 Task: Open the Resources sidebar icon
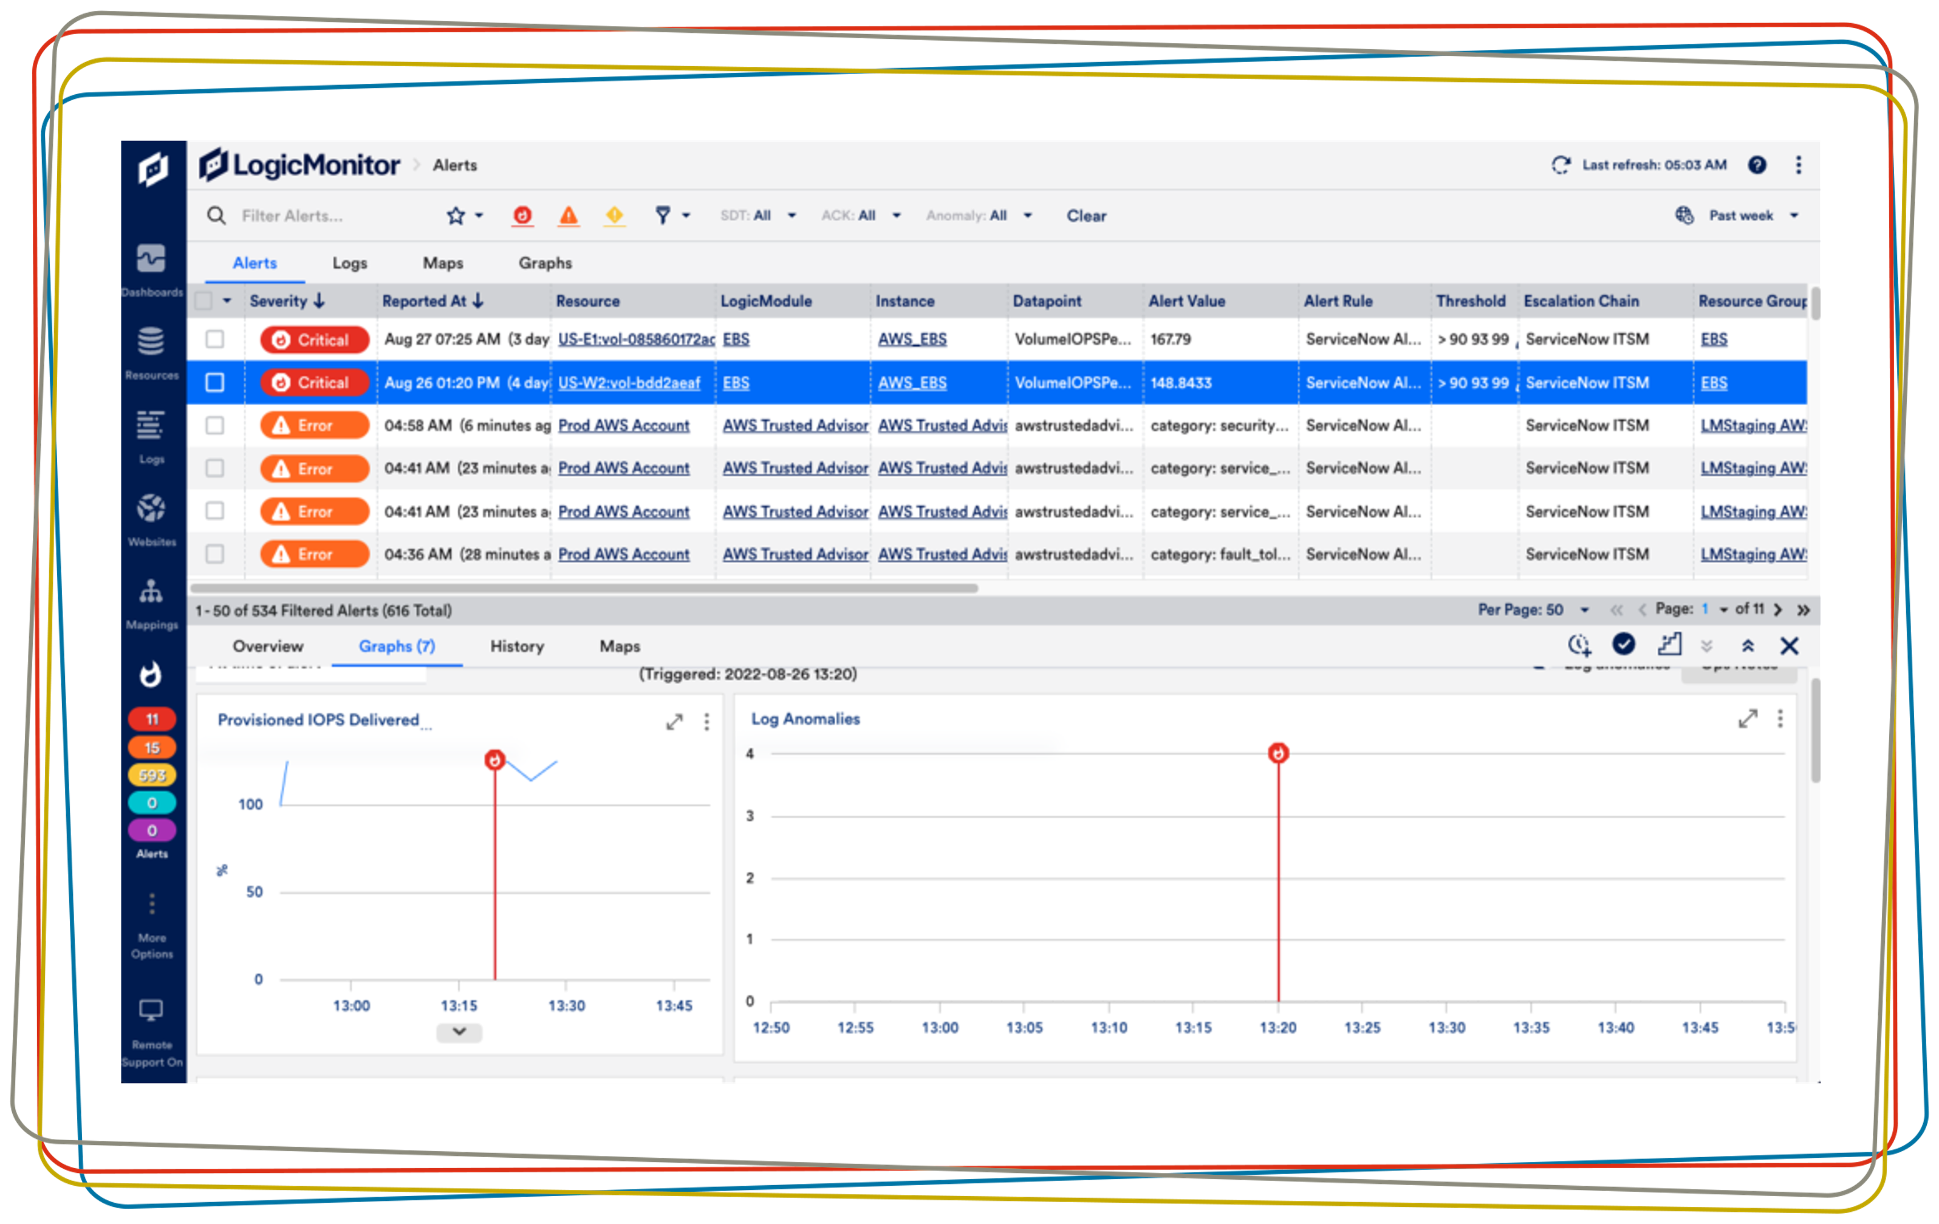(151, 342)
